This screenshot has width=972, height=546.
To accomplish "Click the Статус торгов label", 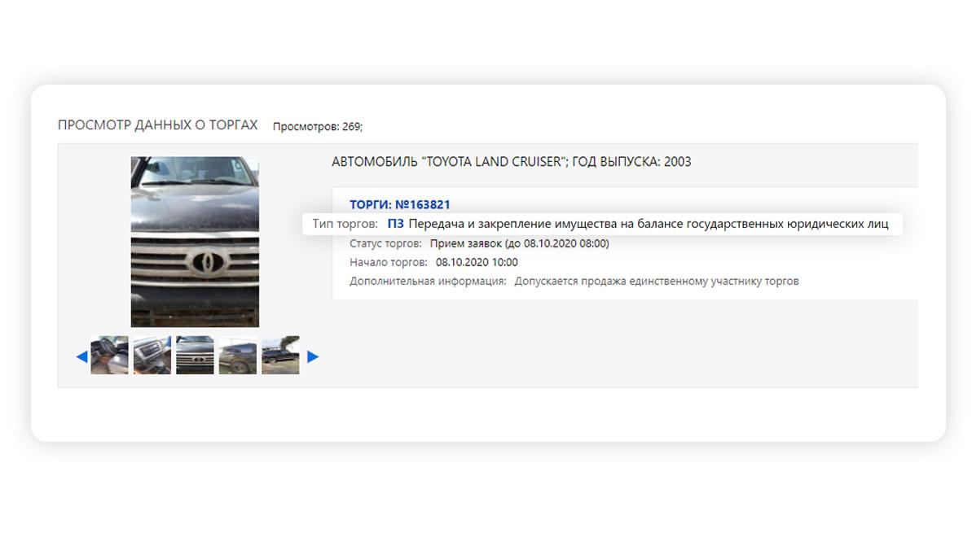I will [x=385, y=243].
